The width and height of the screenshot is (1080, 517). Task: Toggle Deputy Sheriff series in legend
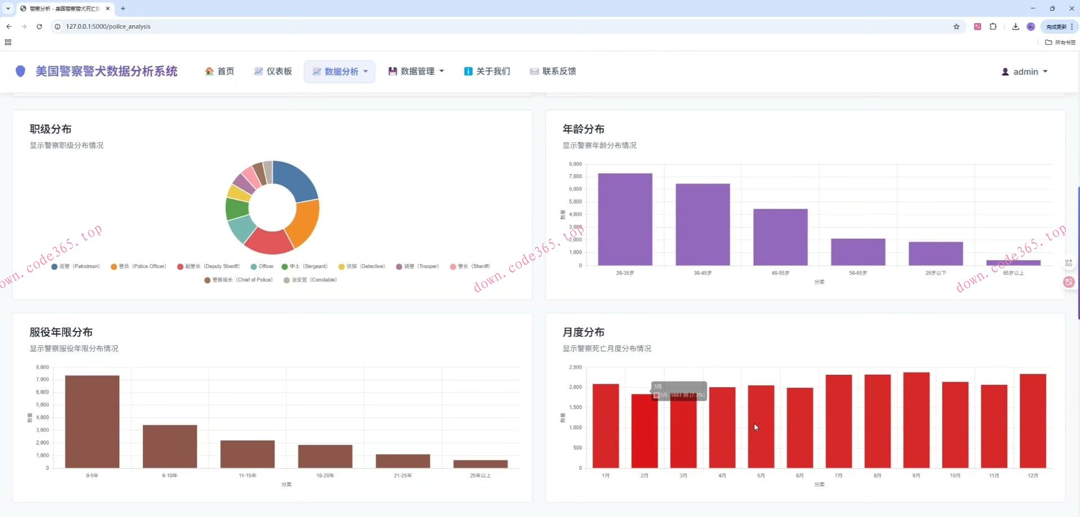coord(208,266)
